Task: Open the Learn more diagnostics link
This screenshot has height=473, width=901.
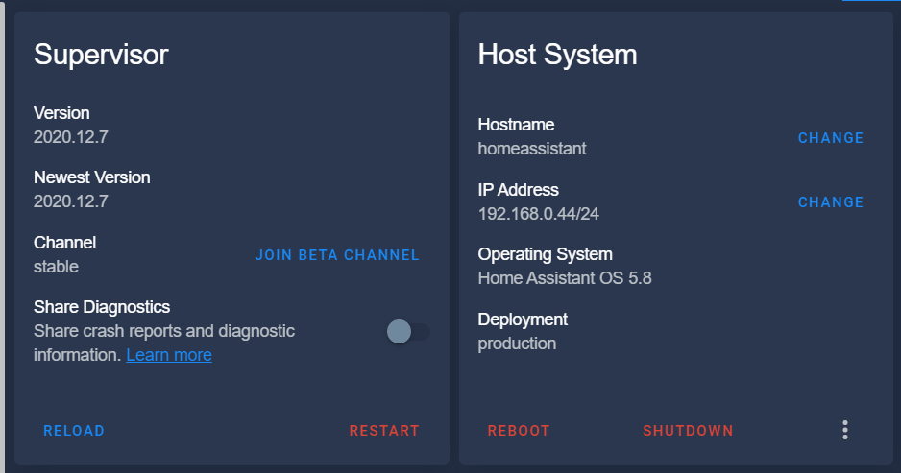Action: click(x=169, y=355)
